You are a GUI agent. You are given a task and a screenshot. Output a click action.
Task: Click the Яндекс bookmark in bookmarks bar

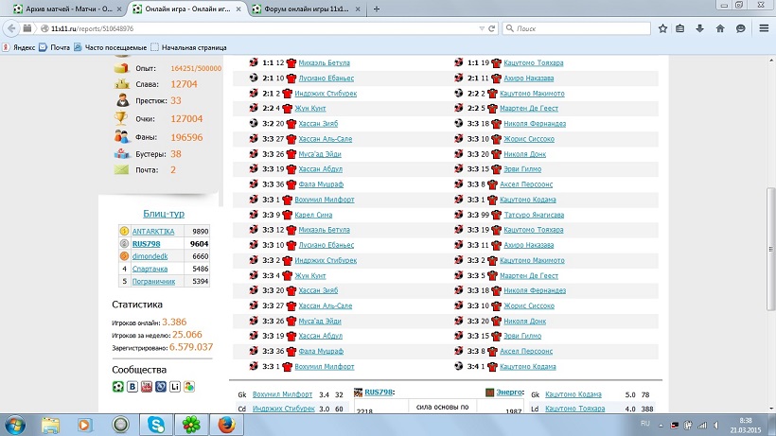point(24,46)
